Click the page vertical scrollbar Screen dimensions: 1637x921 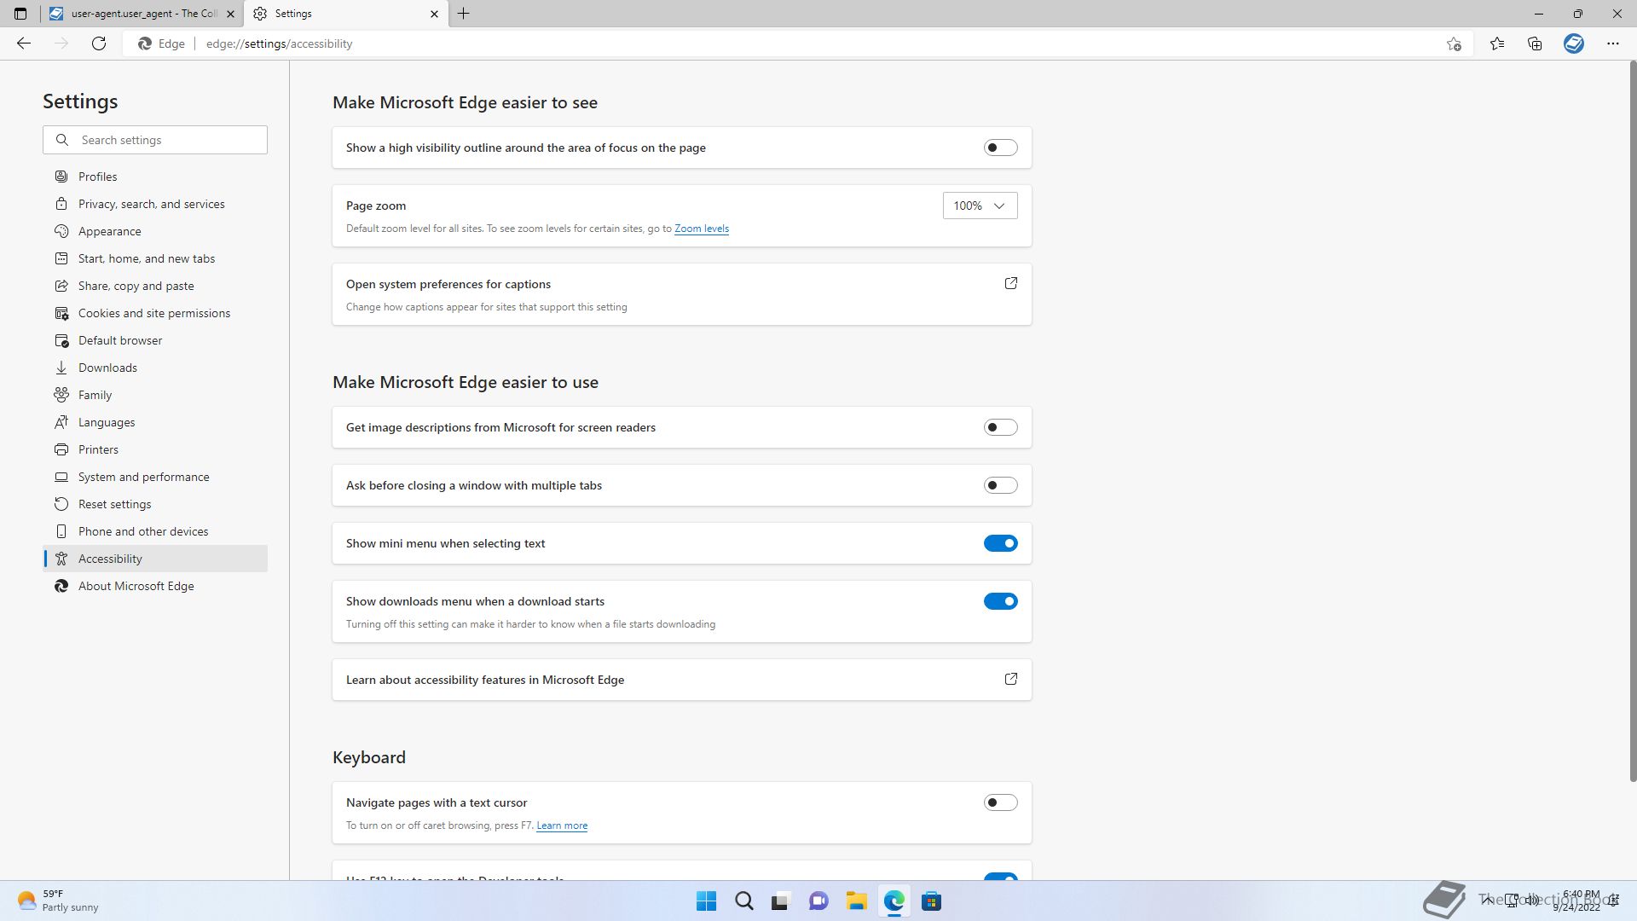pyautogui.click(x=1632, y=421)
